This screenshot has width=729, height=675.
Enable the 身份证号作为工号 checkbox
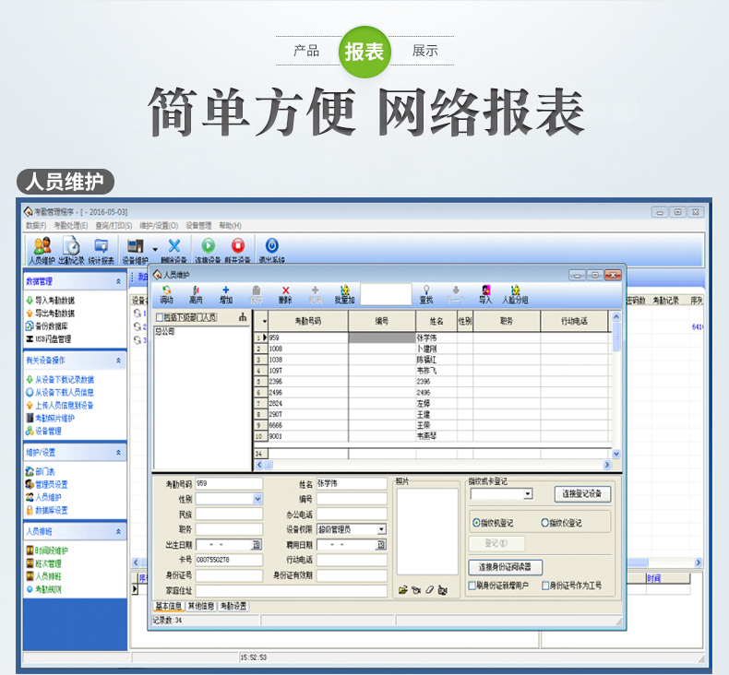click(x=545, y=585)
